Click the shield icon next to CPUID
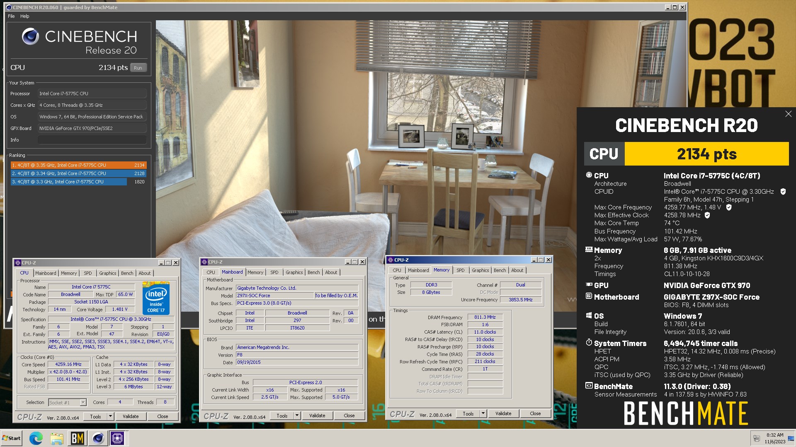The image size is (796, 447). (x=783, y=192)
